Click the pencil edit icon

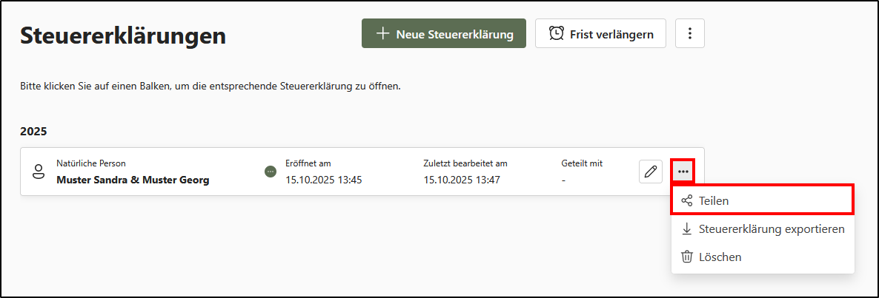[650, 172]
